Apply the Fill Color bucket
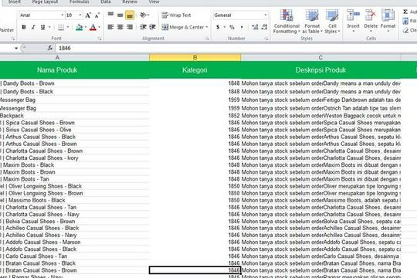The width and height of the screenshot is (417, 278). click(x=80, y=27)
